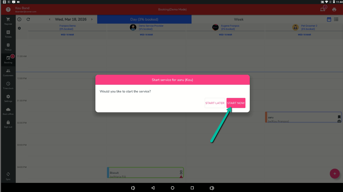This screenshot has width=343, height=192.
Task: Open the Register cart icon
Action: tap(8, 20)
